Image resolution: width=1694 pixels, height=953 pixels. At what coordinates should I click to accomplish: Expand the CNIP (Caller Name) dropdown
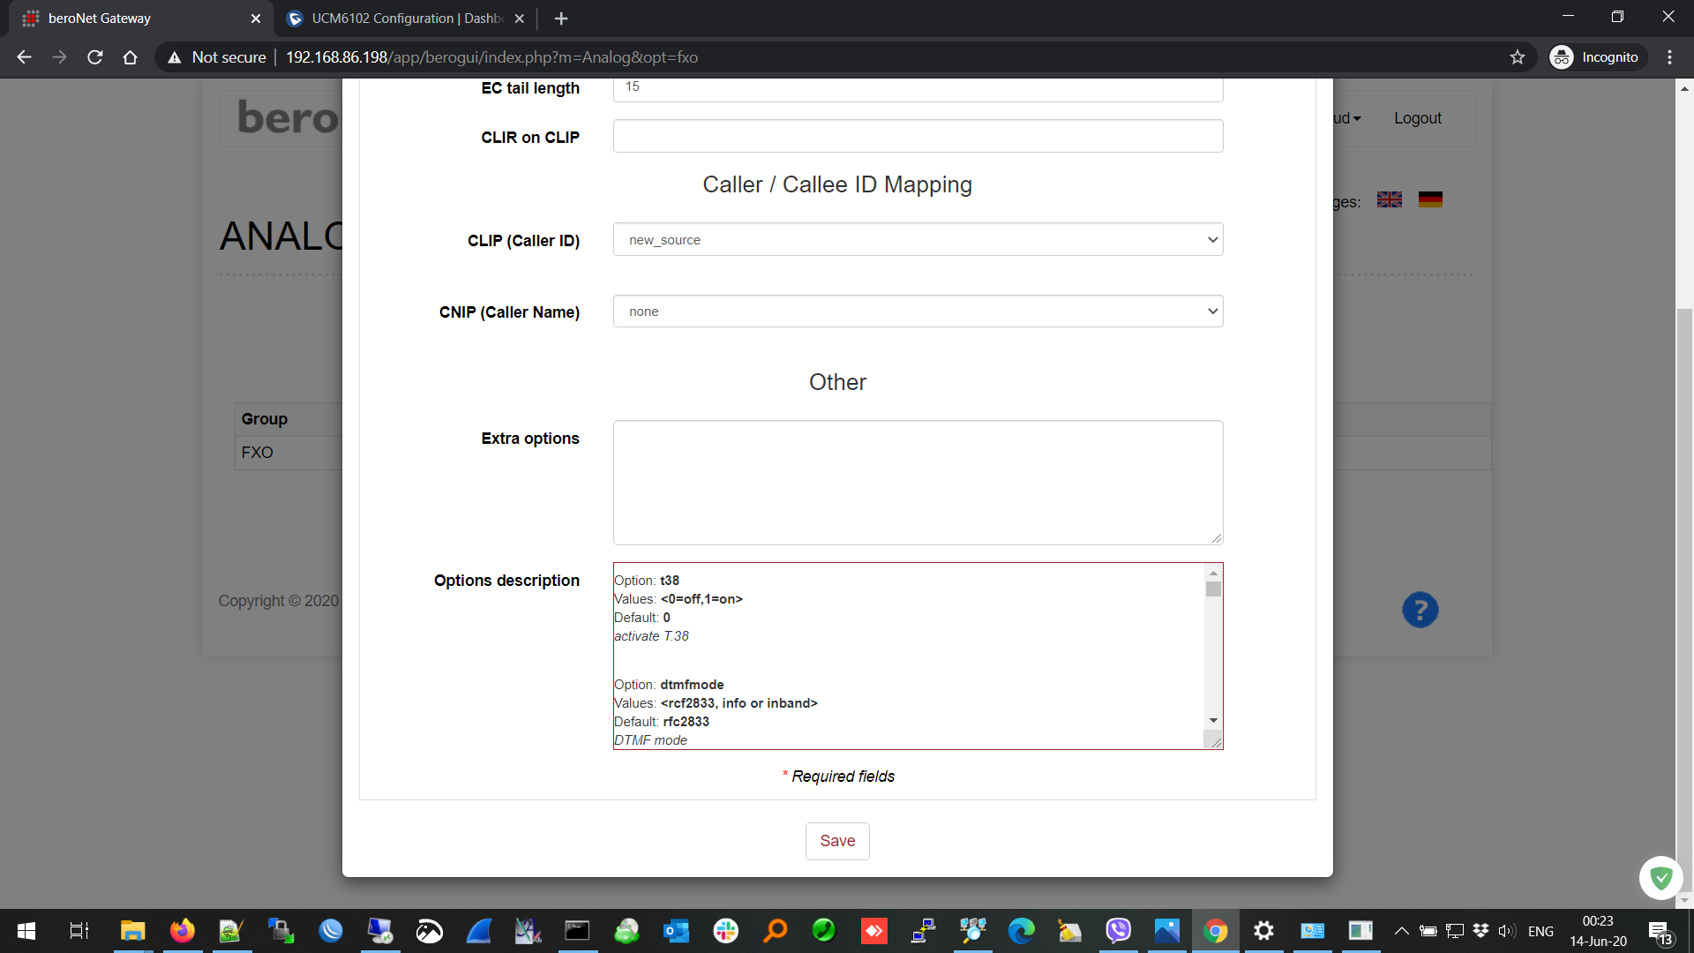918,311
